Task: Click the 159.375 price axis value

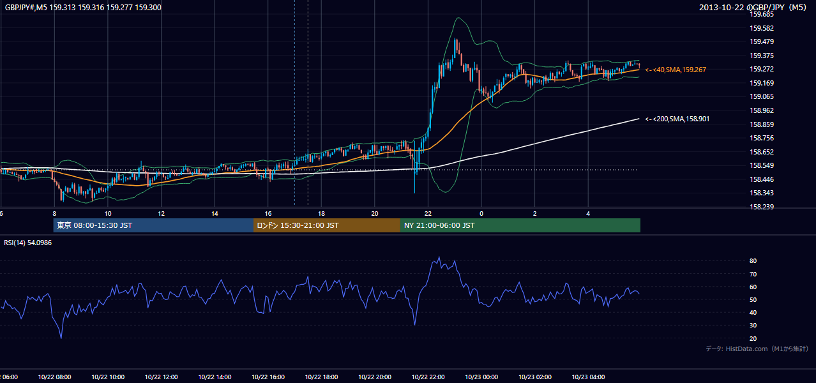Action: (x=762, y=56)
